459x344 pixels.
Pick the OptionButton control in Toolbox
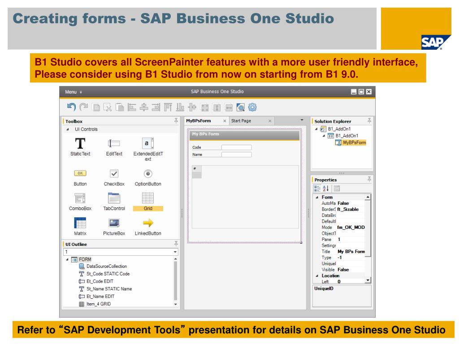(x=148, y=178)
